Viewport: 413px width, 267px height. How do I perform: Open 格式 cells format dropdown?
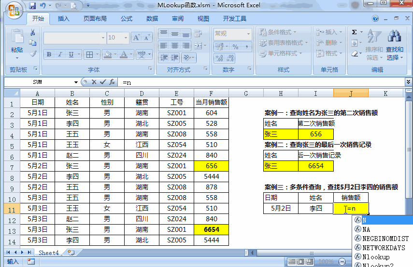click(x=329, y=53)
